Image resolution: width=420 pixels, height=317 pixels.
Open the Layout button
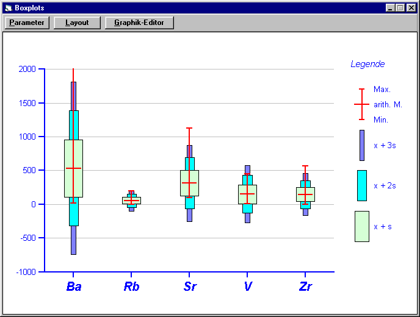[x=77, y=23]
